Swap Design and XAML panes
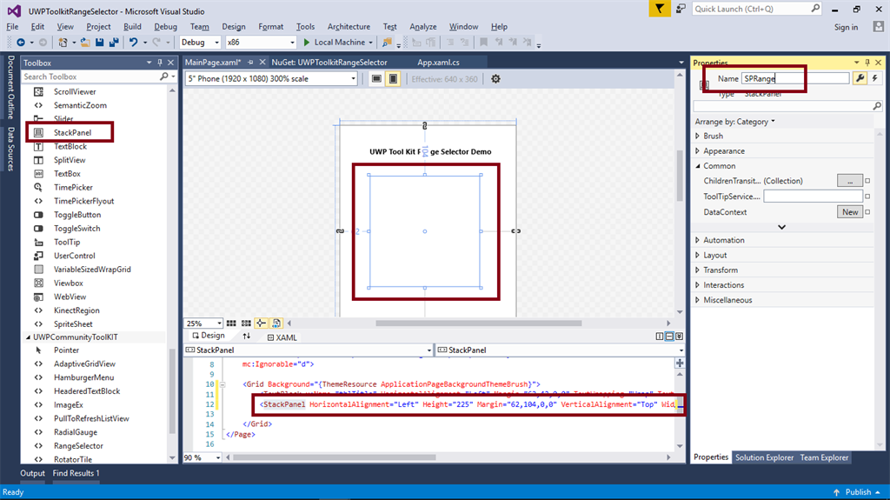 tap(246, 337)
